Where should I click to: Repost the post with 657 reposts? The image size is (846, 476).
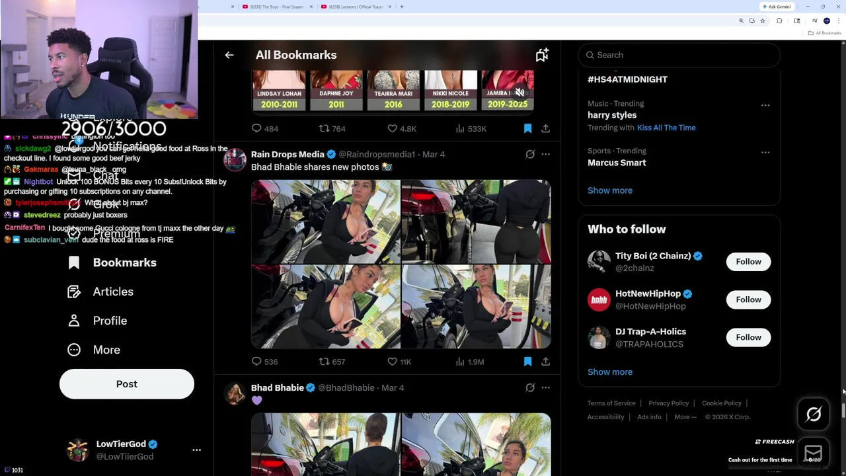(332, 362)
